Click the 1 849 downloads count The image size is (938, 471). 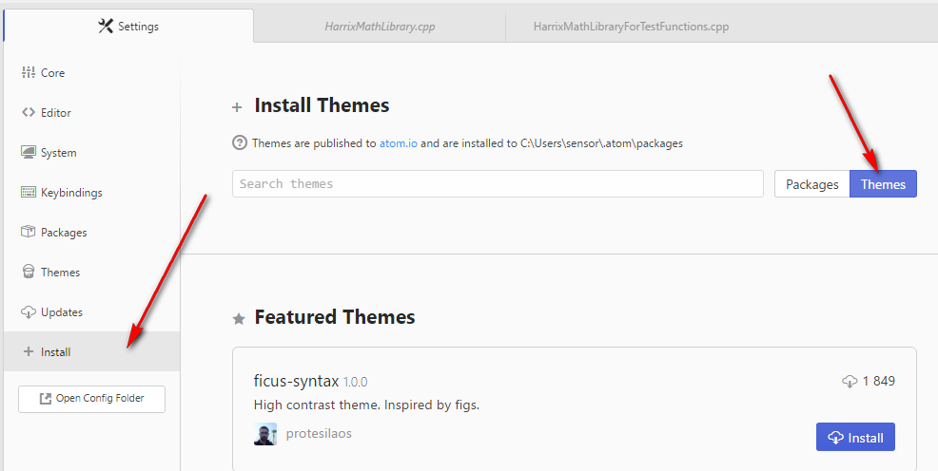click(x=879, y=381)
